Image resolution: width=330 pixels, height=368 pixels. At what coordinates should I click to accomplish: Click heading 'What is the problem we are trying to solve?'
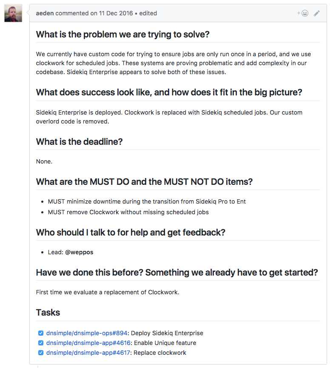pyautogui.click(x=122, y=34)
